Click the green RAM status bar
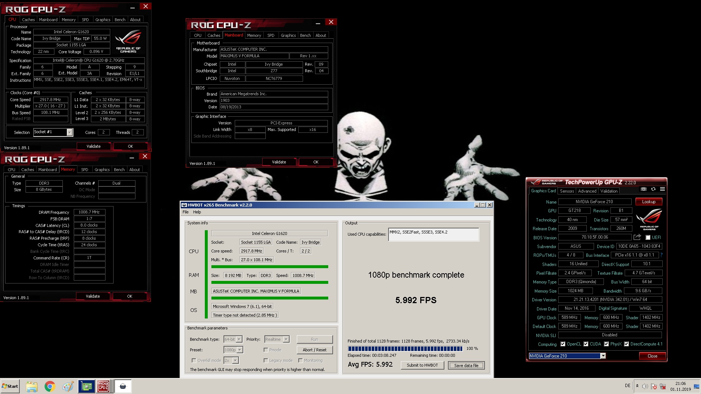701x394 pixels. [x=269, y=282]
